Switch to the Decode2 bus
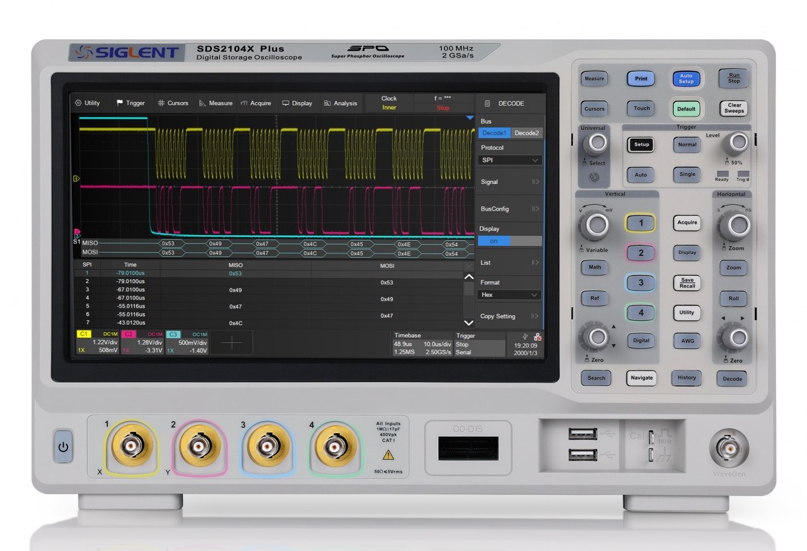Viewport: 807px width, 551px height. pyautogui.click(x=526, y=133)
